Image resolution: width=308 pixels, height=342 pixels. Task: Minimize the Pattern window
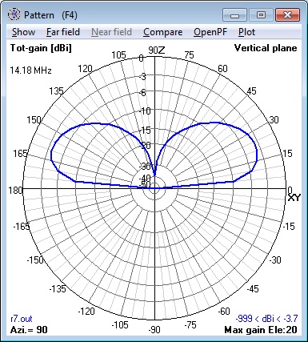pos(234,15)
